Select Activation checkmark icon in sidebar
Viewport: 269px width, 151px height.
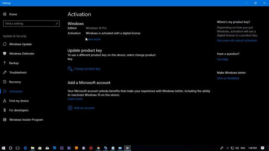5,91
